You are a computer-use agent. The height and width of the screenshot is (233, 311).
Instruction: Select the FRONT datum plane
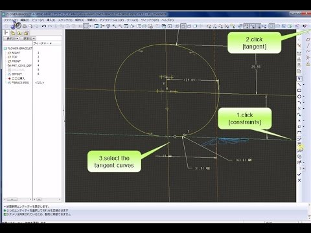tap(14, 61)
